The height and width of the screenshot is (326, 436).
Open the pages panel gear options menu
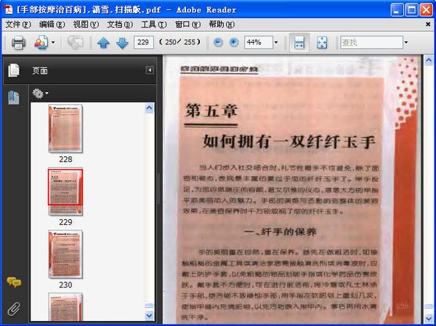coord(40,93)
